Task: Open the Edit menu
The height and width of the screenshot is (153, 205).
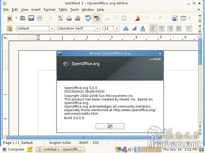Action: tap(15, 10)
